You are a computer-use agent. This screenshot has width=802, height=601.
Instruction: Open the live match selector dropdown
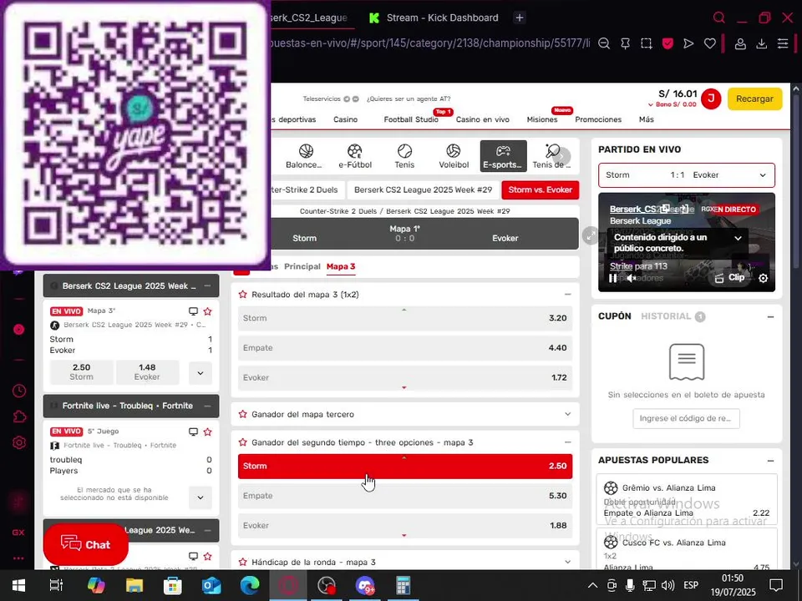pyautogui.click(x=687, y=175)
